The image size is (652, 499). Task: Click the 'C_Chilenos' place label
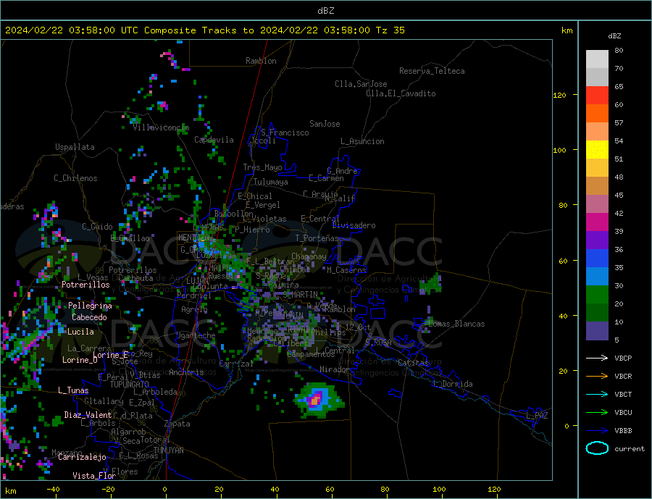coord(75,178)
